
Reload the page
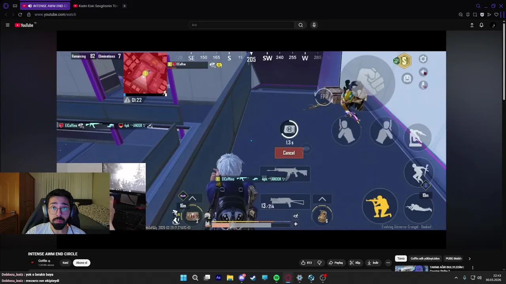[20, 15]
